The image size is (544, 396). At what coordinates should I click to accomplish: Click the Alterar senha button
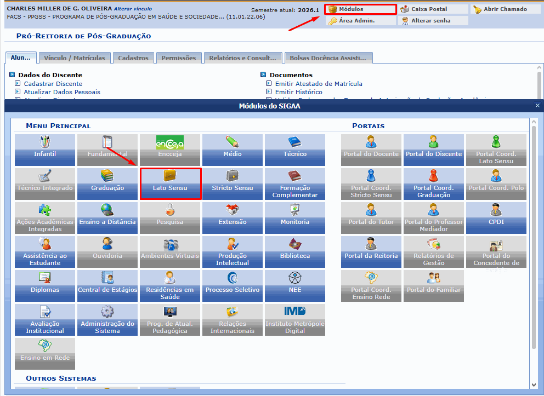(433, 21)
